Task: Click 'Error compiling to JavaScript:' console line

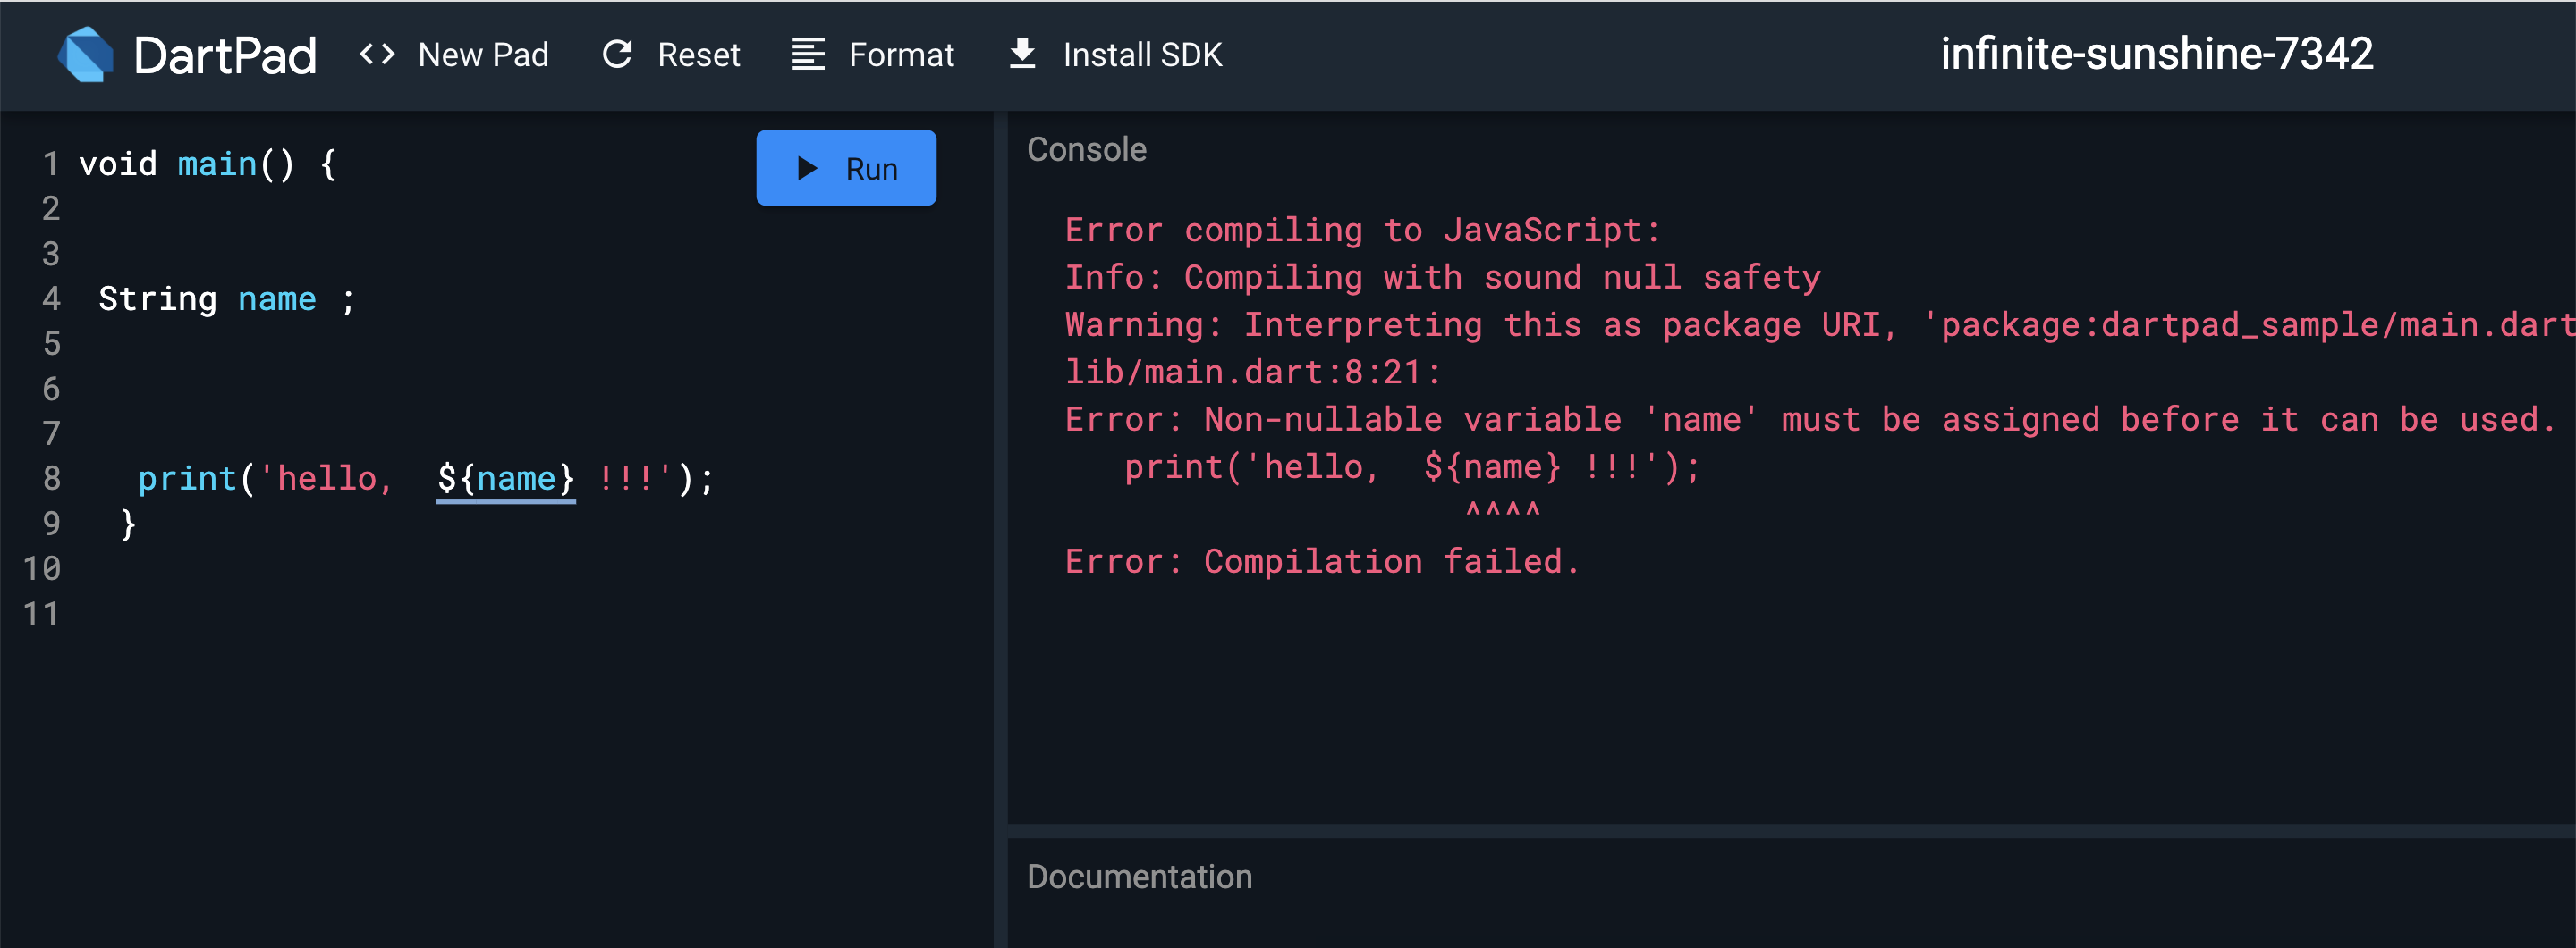Action: (1362, 231)
